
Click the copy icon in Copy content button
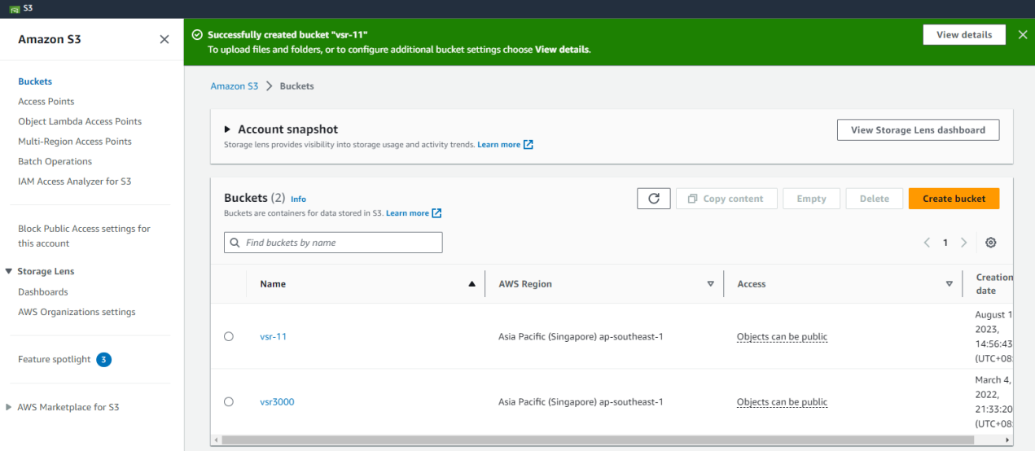pos(692,199)
